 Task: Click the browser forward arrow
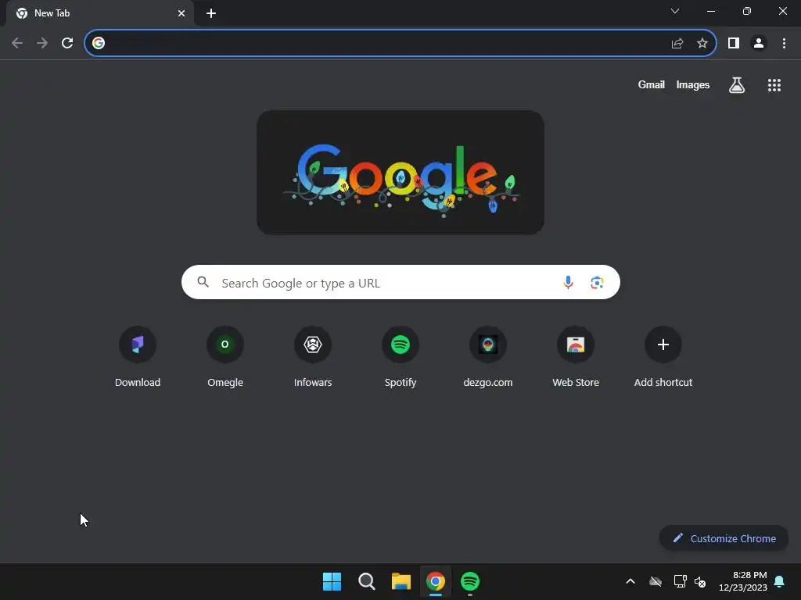click(42, 43)
